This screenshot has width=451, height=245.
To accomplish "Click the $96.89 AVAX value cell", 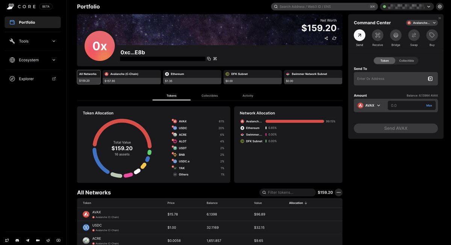I will pyautogui.click(x=260, y=214).
